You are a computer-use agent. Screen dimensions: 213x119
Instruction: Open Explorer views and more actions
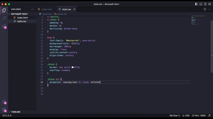pos(32,9)
